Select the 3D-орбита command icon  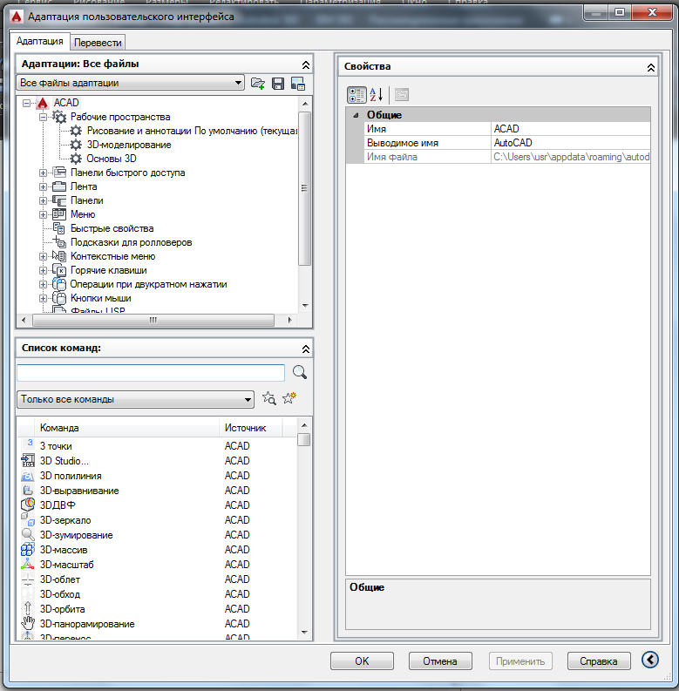click(28, 608)
